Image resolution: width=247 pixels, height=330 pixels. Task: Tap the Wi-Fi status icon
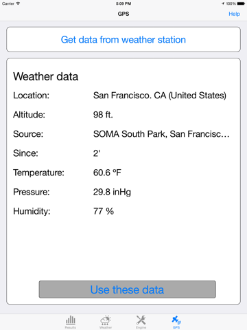[18, 3]
